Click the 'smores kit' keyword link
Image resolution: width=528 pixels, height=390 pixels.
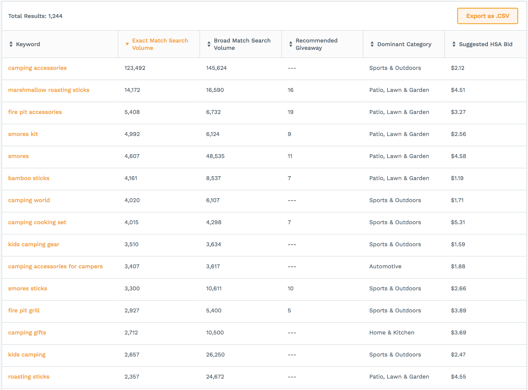(23, 134)
